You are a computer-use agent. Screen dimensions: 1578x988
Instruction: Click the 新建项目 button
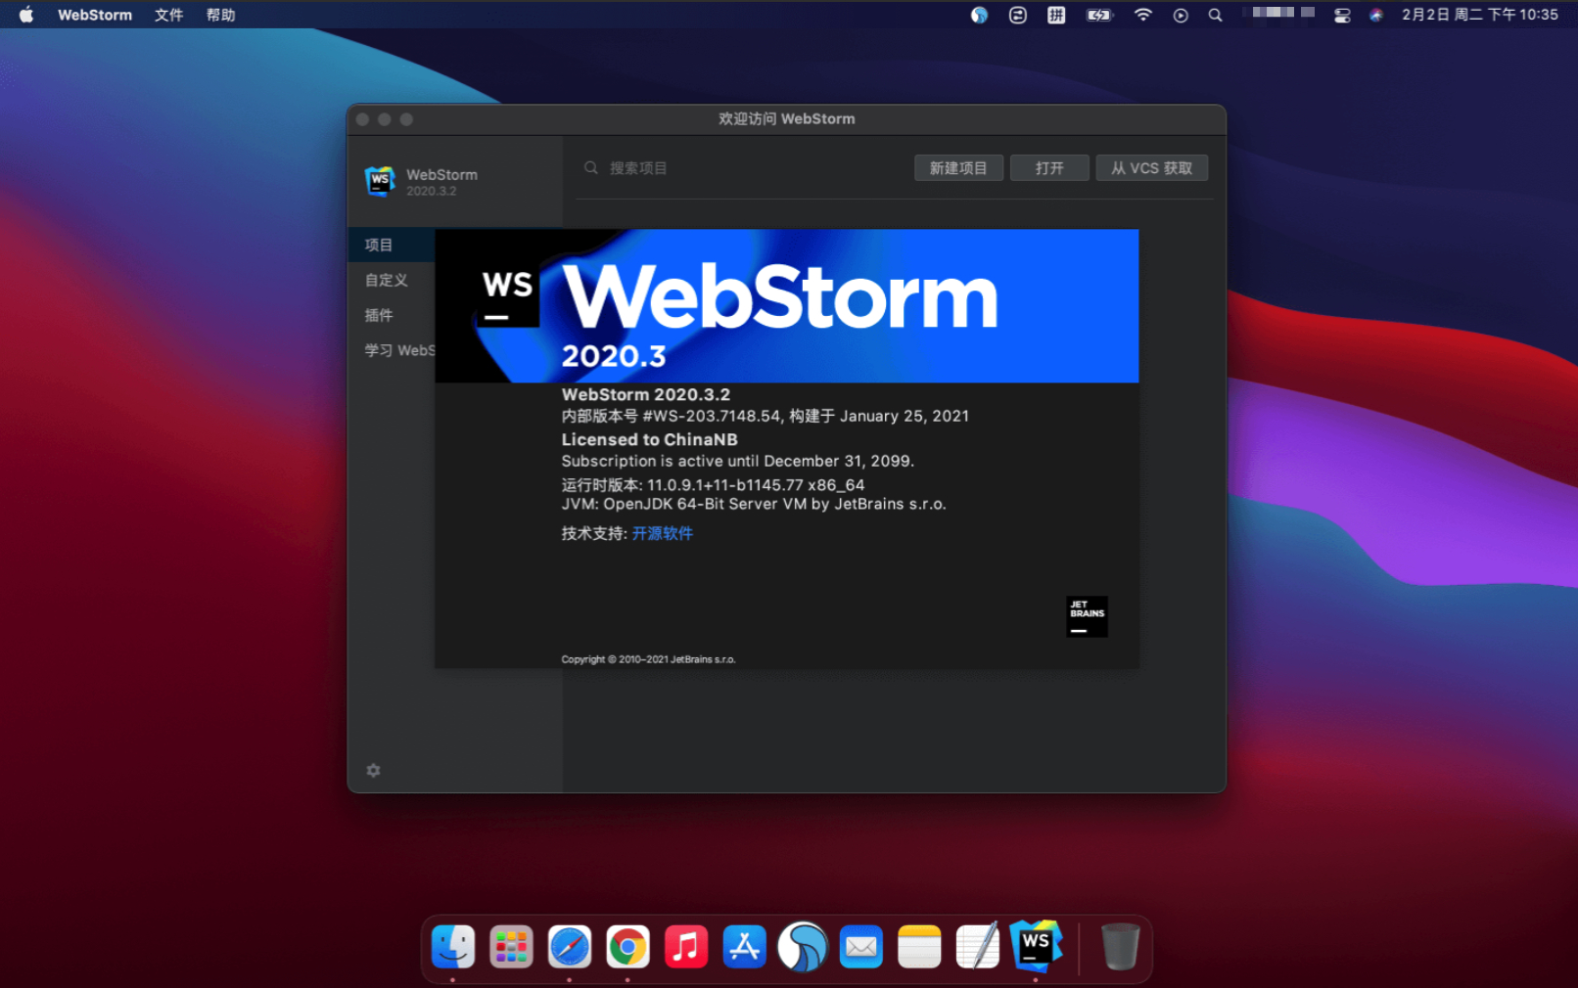click(x=958, y=168)
